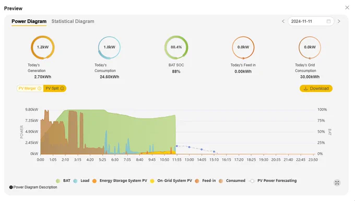Close the Preview dialog
This screenshot has width=355, height=201.
pos(347,8)
